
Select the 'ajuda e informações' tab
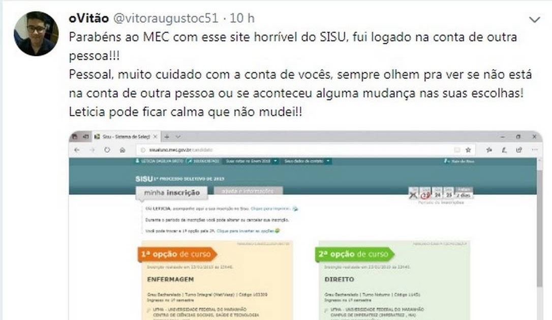(x=248, y=191)
